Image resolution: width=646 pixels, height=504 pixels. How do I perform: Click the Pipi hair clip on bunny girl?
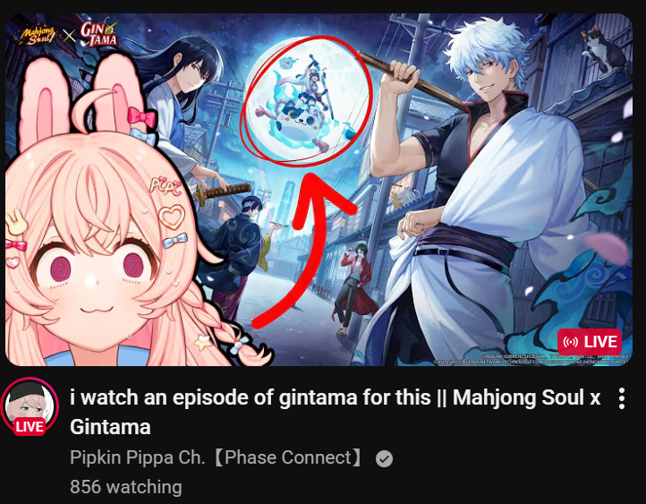coord(166,185)
